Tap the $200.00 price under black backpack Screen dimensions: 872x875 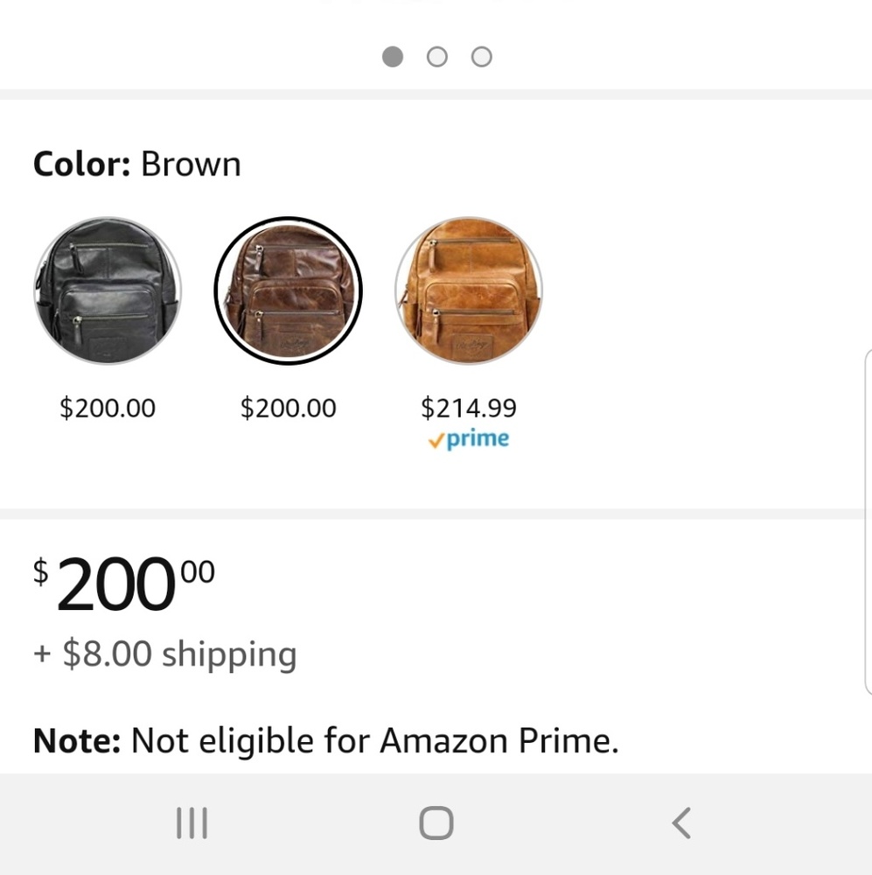pyautogui.click(x=108, y=408)
